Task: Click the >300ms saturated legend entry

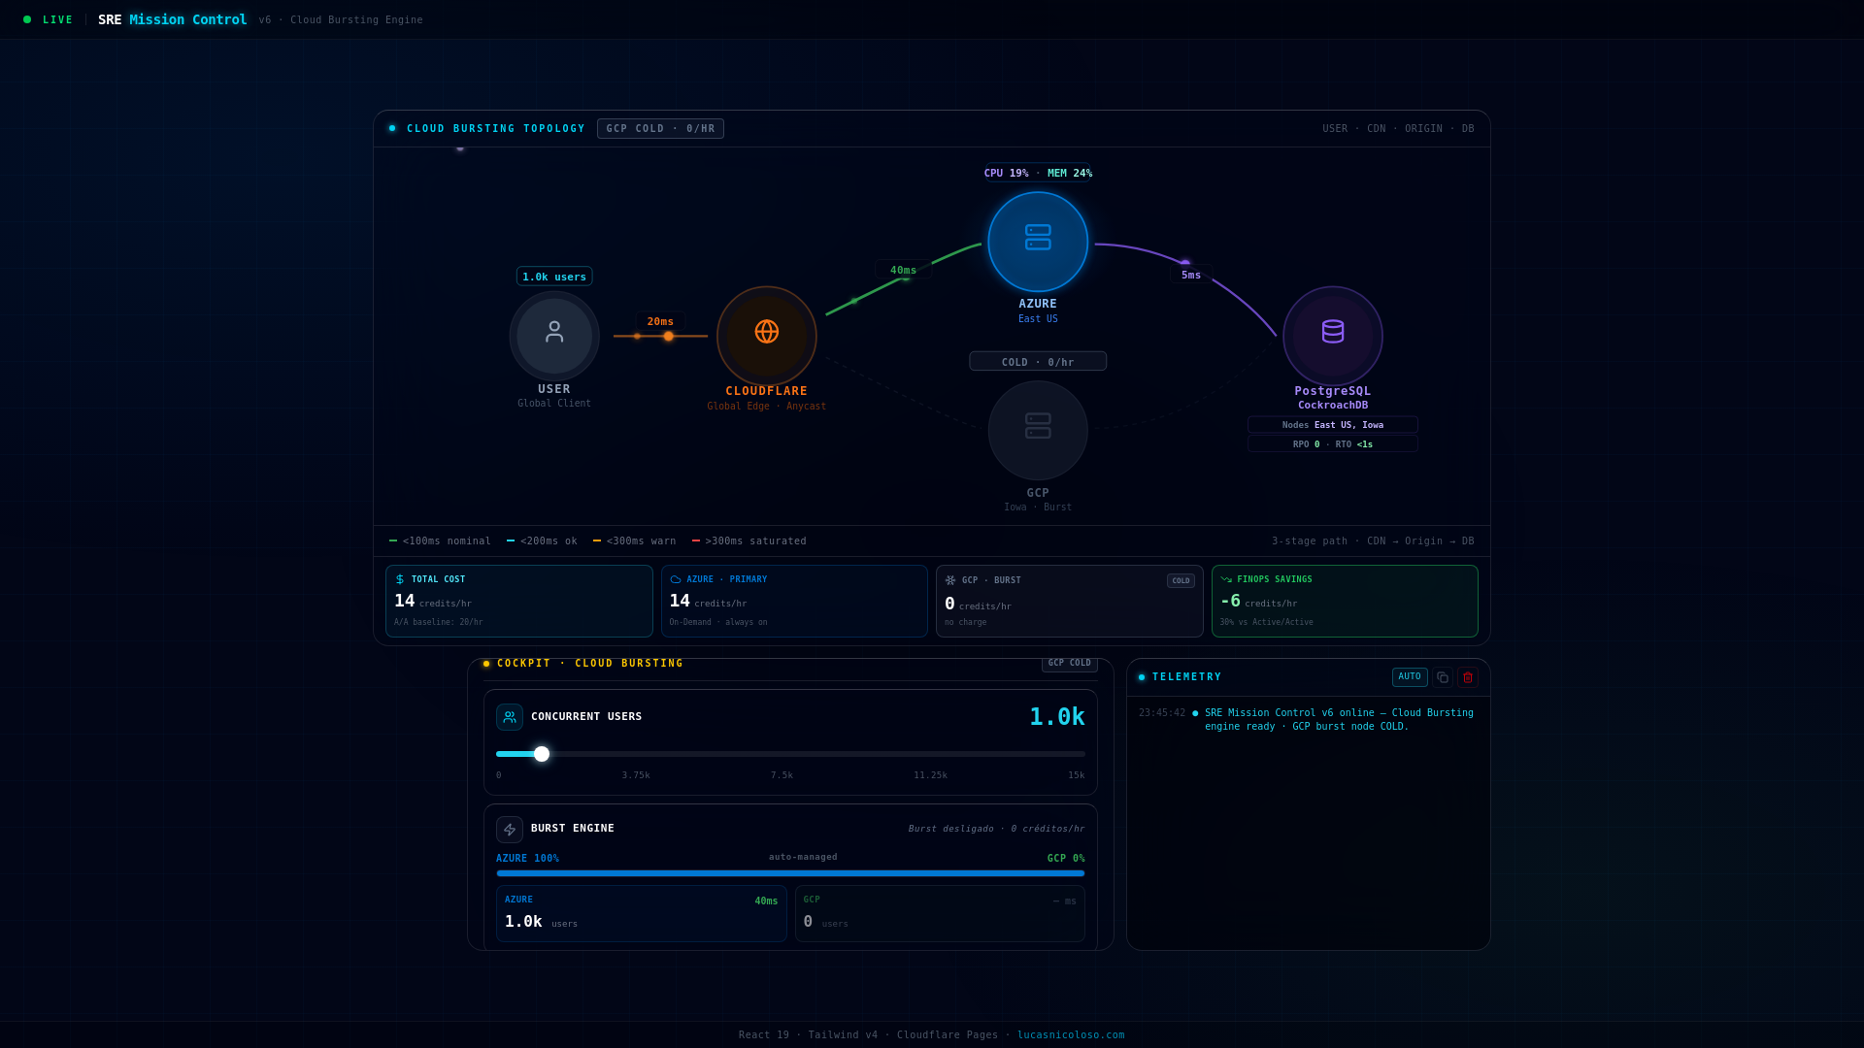Action: coord(749,541)
